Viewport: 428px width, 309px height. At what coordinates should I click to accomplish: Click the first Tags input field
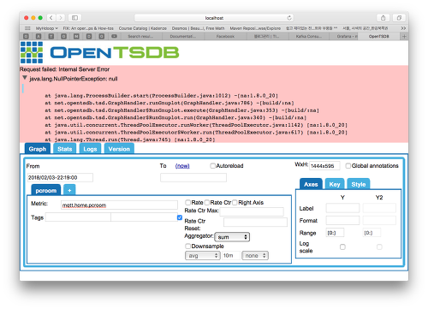point(78,217)
